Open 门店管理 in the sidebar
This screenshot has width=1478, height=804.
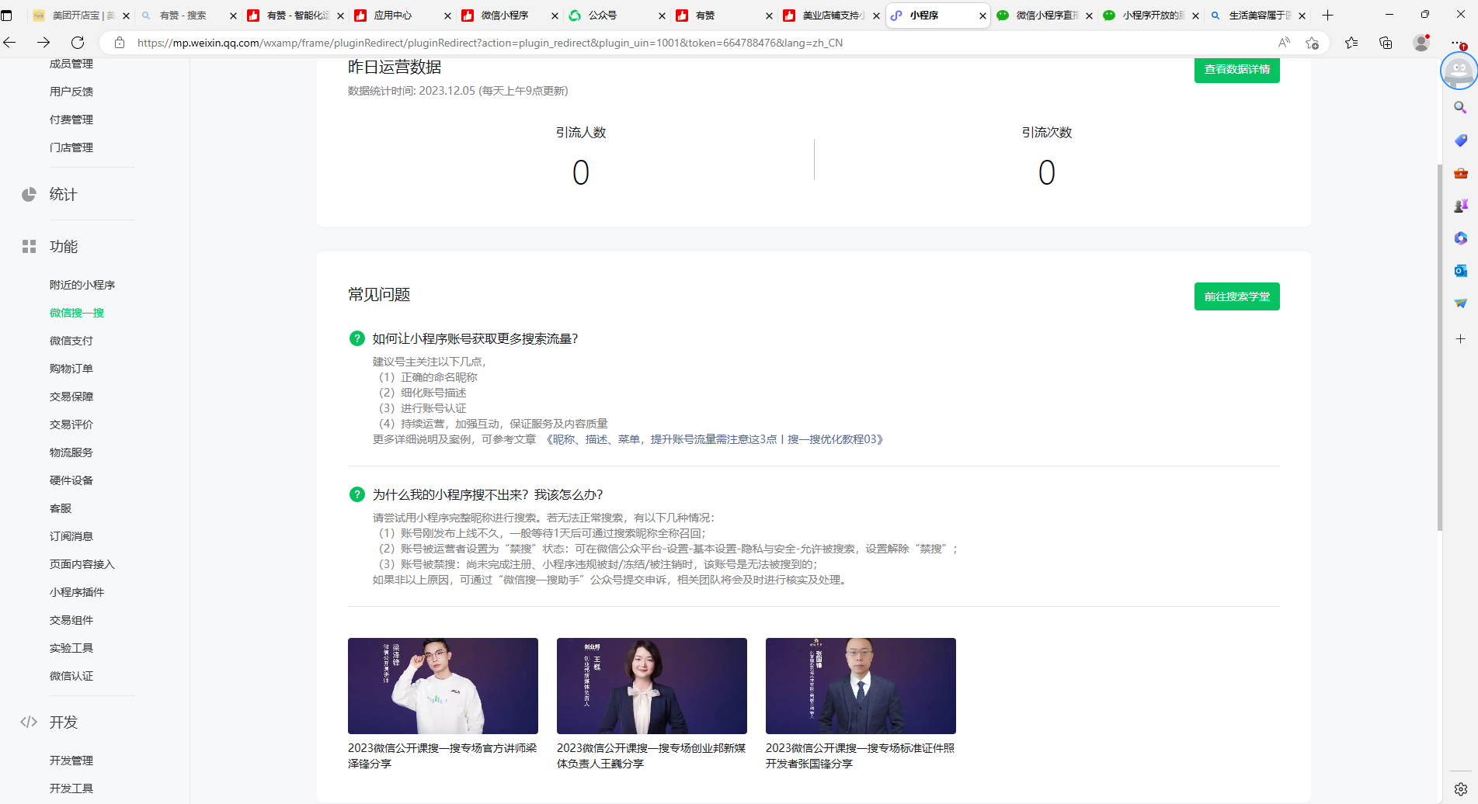point(71,147)
